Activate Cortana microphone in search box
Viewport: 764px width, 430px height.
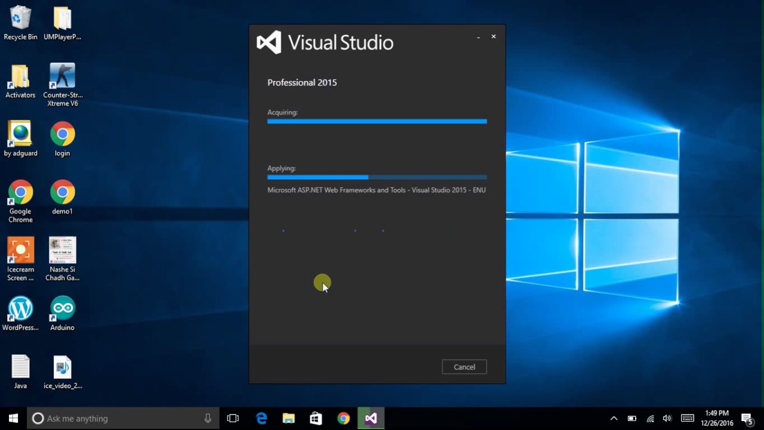coord(208,419)
